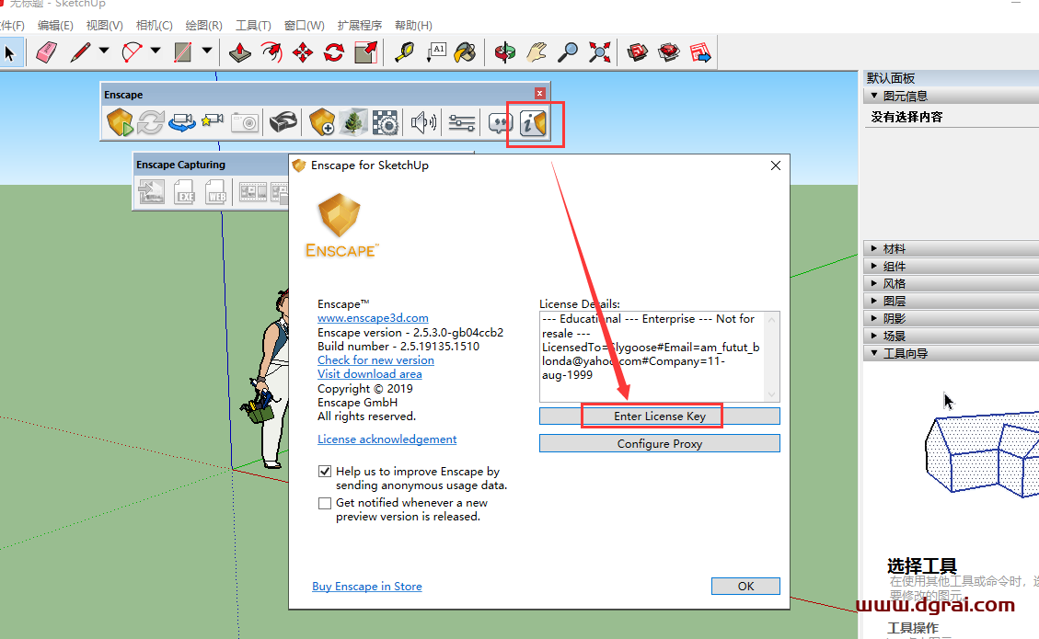Select the Pan hand tool
This screenshot has width=1039, height=639.
537,52
